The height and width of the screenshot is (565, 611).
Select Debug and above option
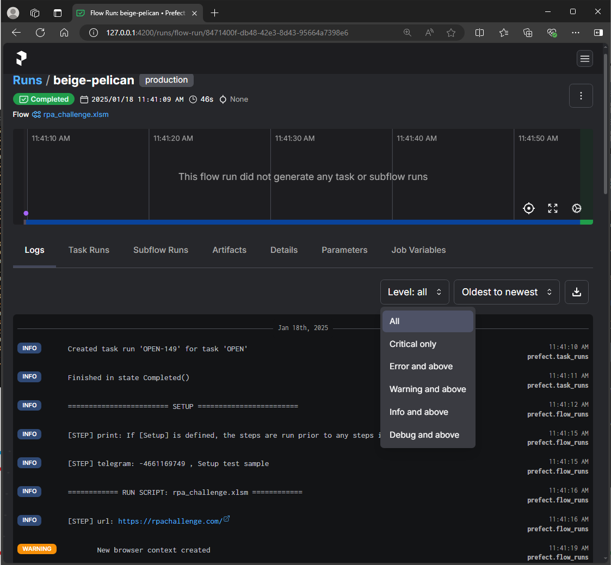(x=424, y=435)
